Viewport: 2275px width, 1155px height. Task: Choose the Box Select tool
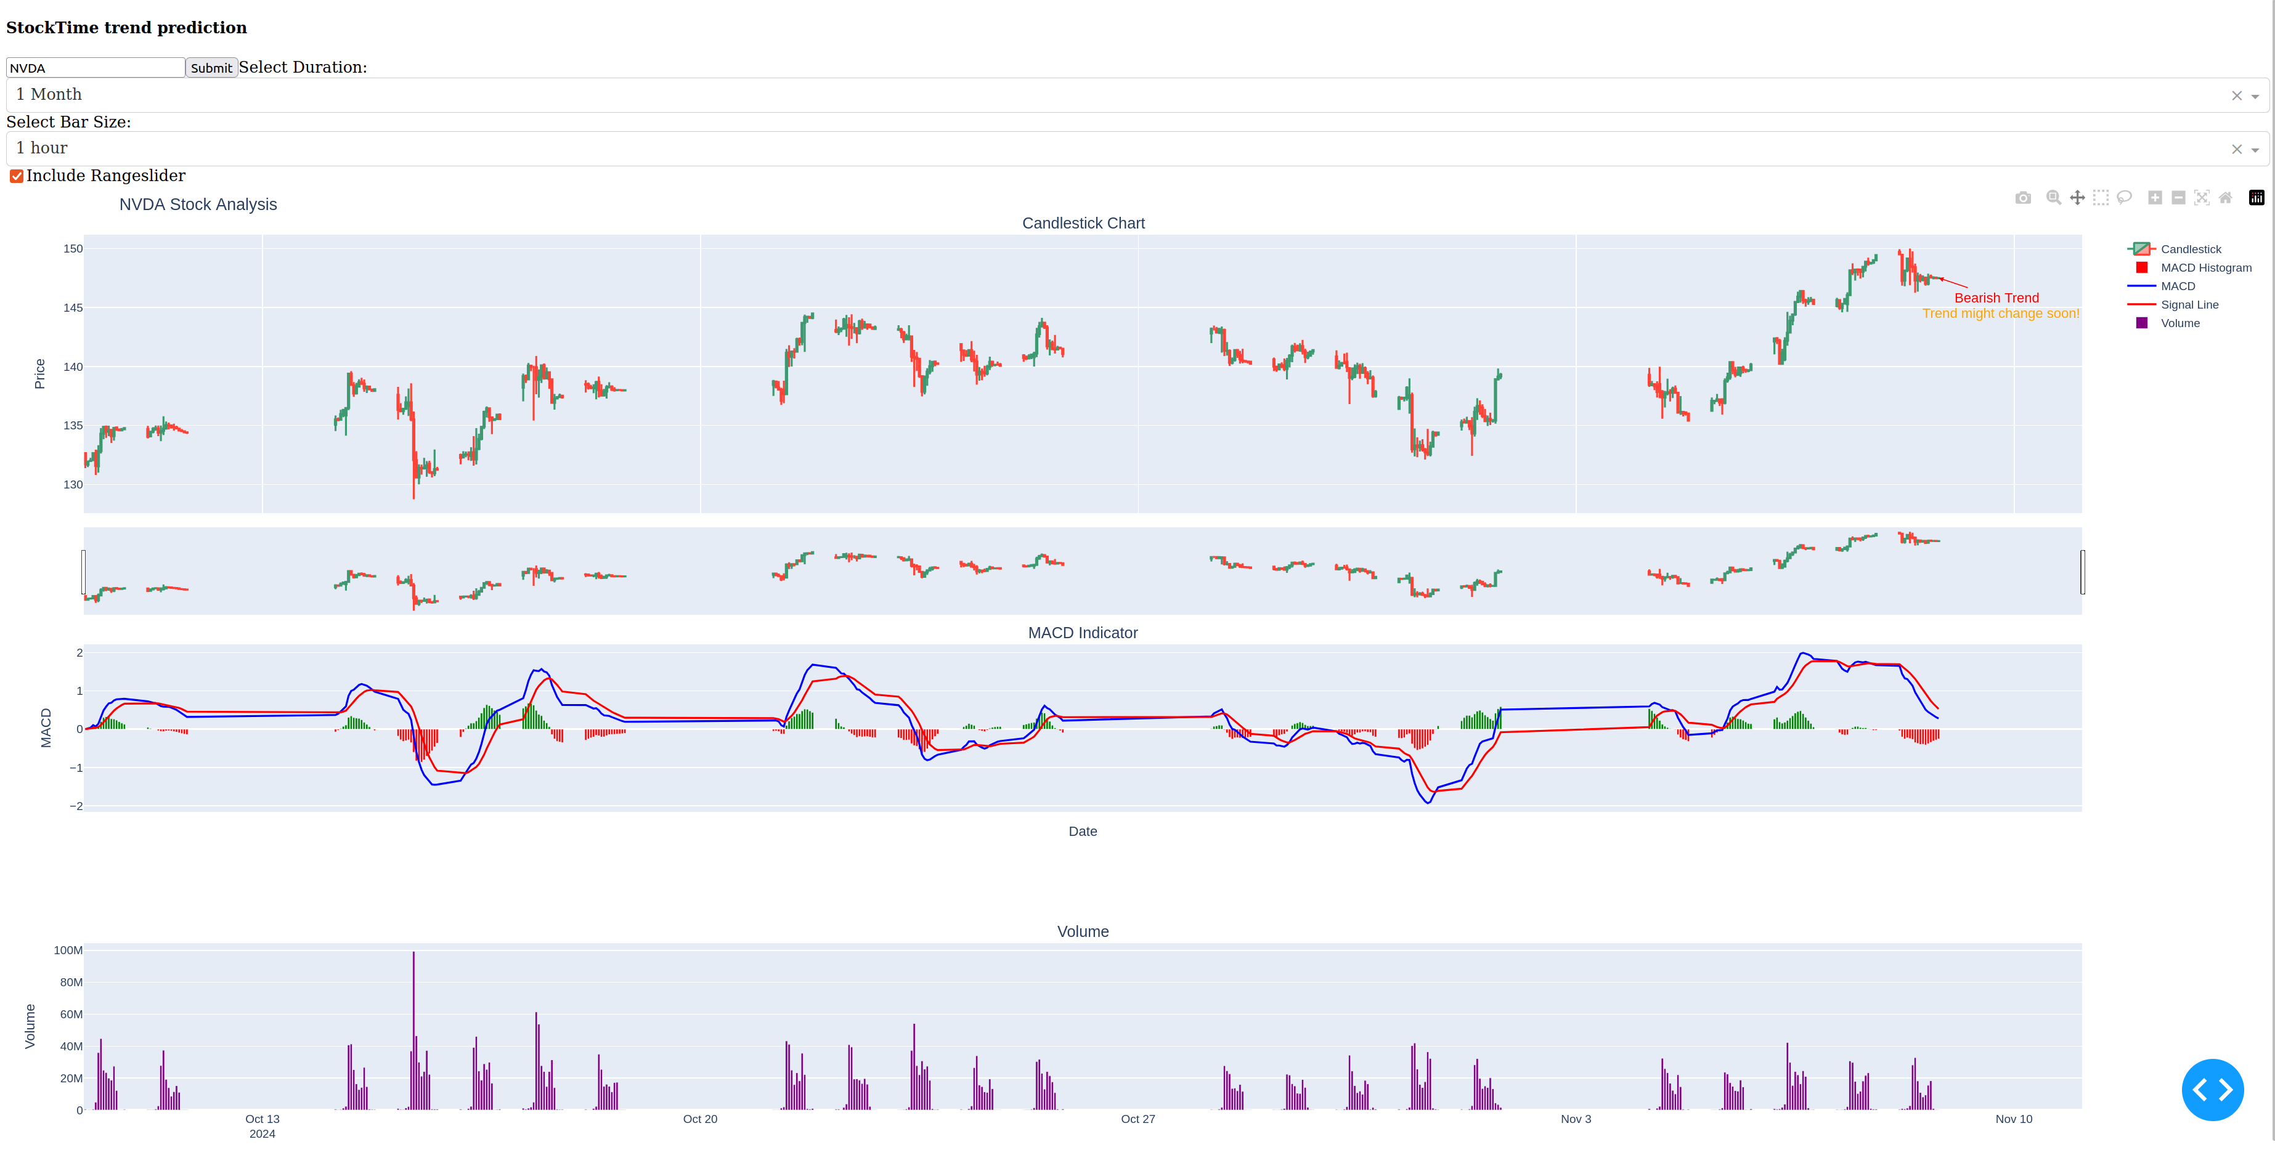[x=2101, y=198]
